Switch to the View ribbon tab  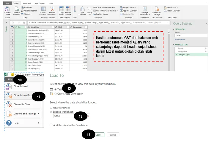[51, 3]
